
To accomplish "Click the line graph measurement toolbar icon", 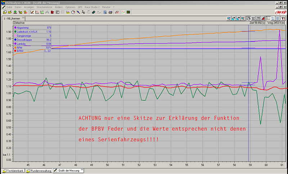I will [x=32, y=12].
